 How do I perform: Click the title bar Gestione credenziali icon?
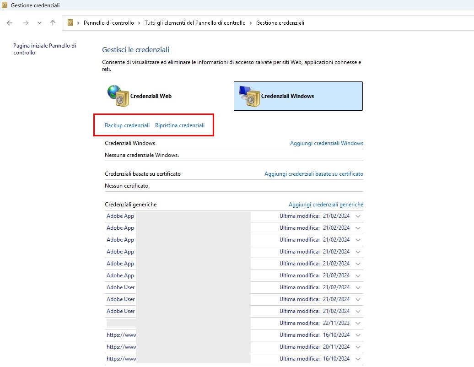[x=5, y=5]
